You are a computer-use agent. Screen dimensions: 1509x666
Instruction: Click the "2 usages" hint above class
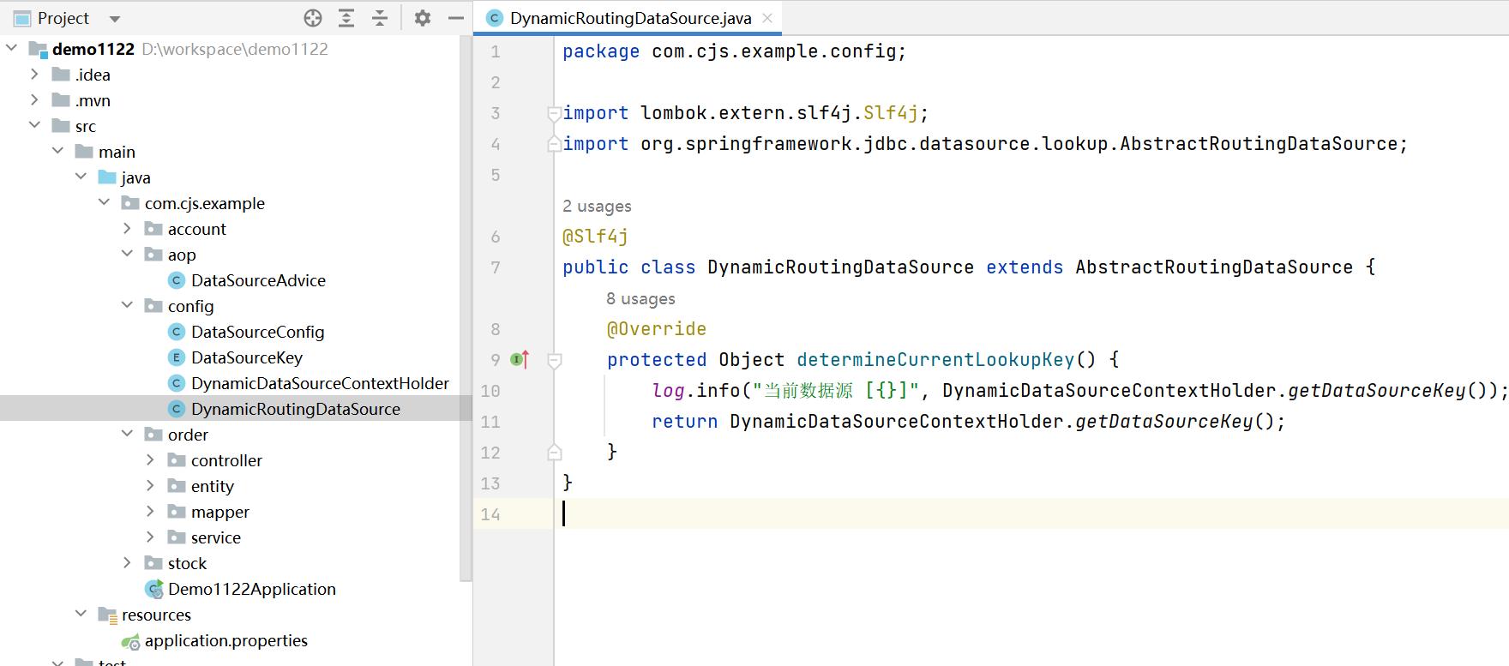(x=597, y=206)
